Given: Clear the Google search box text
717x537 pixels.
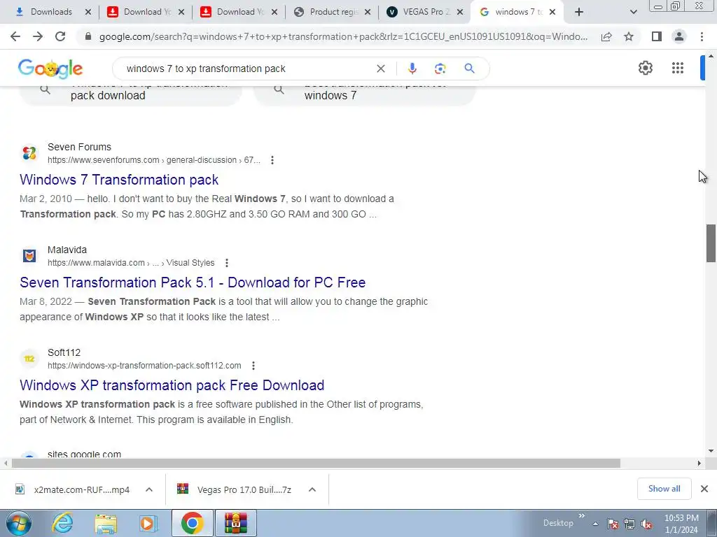Looking at the screenshot, I should pyautogui.click(x=380, y=69).
